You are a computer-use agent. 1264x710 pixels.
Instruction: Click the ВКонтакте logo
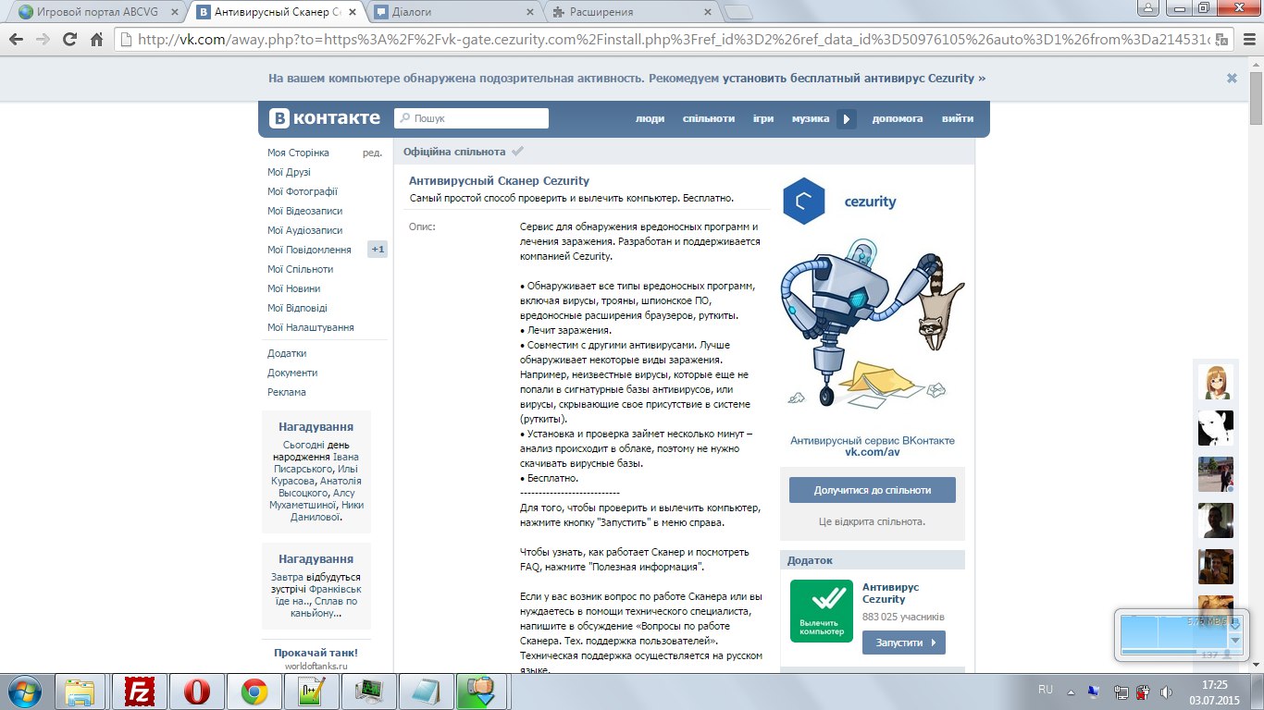pos(325,118)
